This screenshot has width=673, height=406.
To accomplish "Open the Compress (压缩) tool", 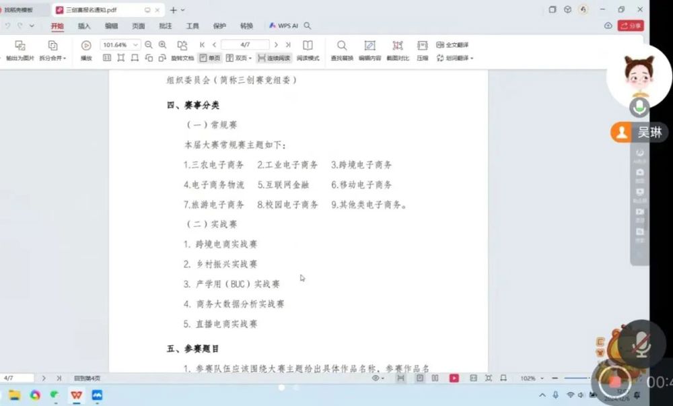I will point(422,46).
